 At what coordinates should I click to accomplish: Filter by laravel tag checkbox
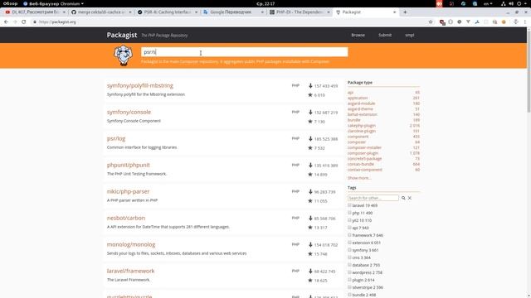click(349, 205)
